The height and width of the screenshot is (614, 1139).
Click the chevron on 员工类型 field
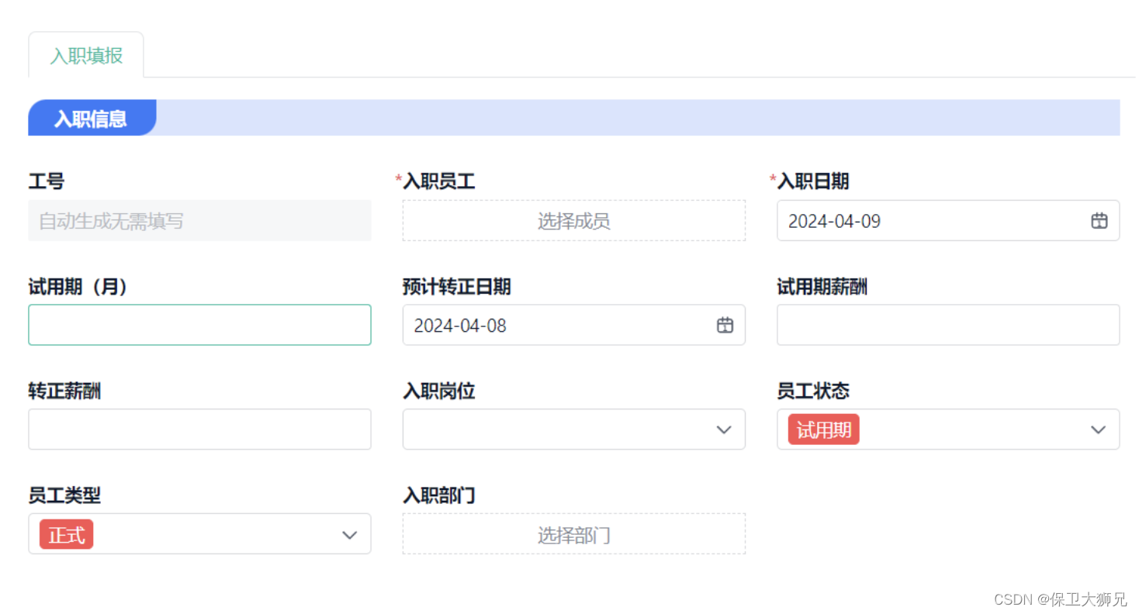point(350,533)
